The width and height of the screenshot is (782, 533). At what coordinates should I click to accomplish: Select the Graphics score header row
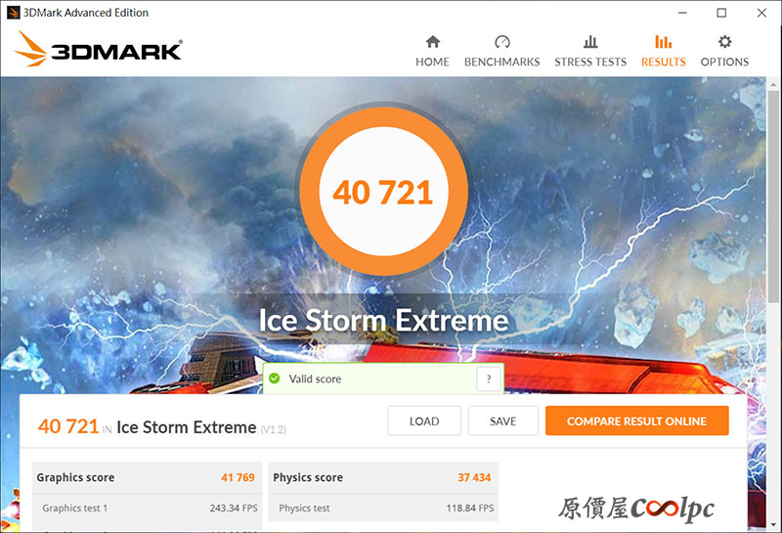click(147, 477)
